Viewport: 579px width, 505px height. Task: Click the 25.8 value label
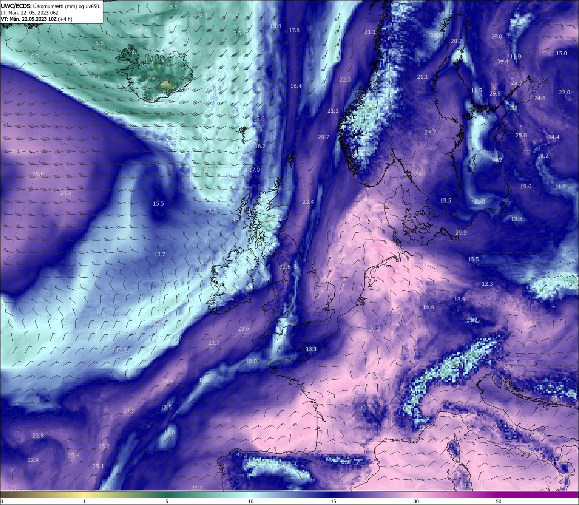pyautogui.click(x=521, y=135)
